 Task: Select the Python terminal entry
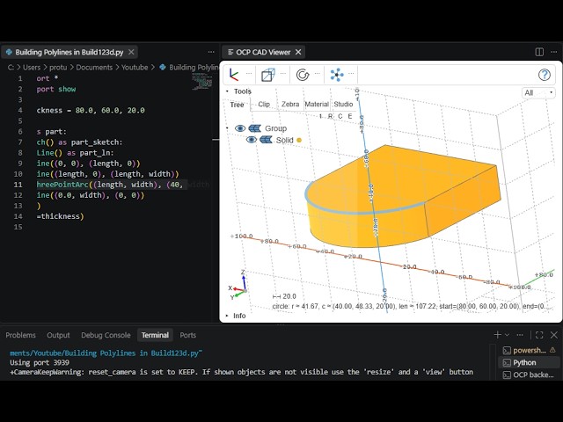coord(530,362)
